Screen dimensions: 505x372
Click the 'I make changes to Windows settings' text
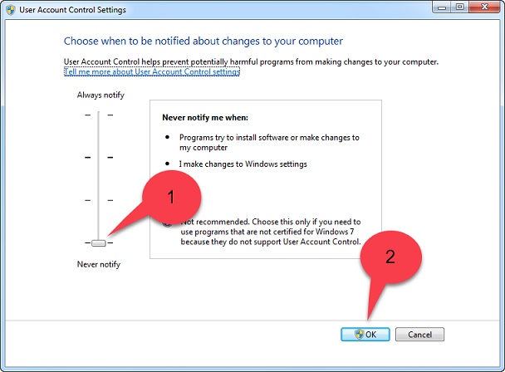(x=243, y=164)
